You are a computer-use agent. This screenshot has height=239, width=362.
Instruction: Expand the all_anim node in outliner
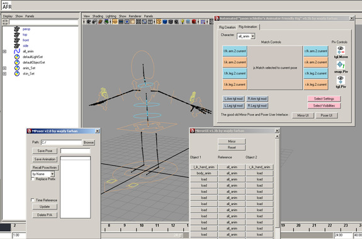pos(4,51)
